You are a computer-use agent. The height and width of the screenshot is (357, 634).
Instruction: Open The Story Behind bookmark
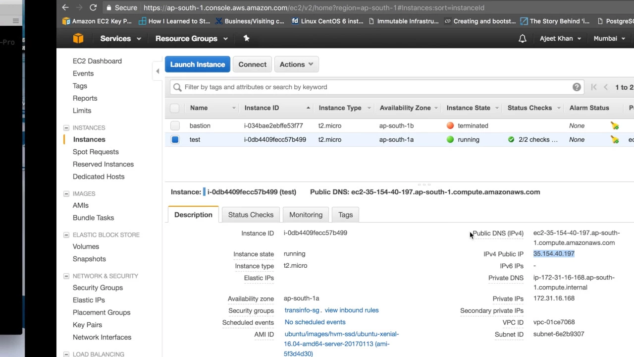tap(555, 21)
